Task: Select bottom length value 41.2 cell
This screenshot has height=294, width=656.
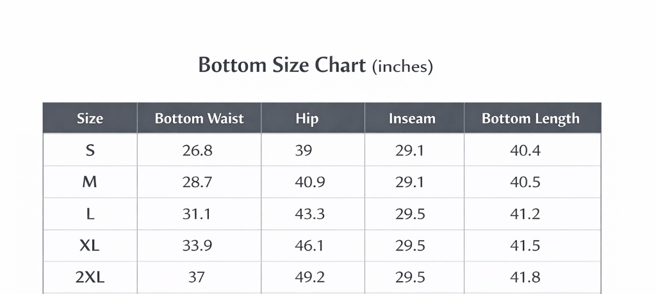Action: 525,214
